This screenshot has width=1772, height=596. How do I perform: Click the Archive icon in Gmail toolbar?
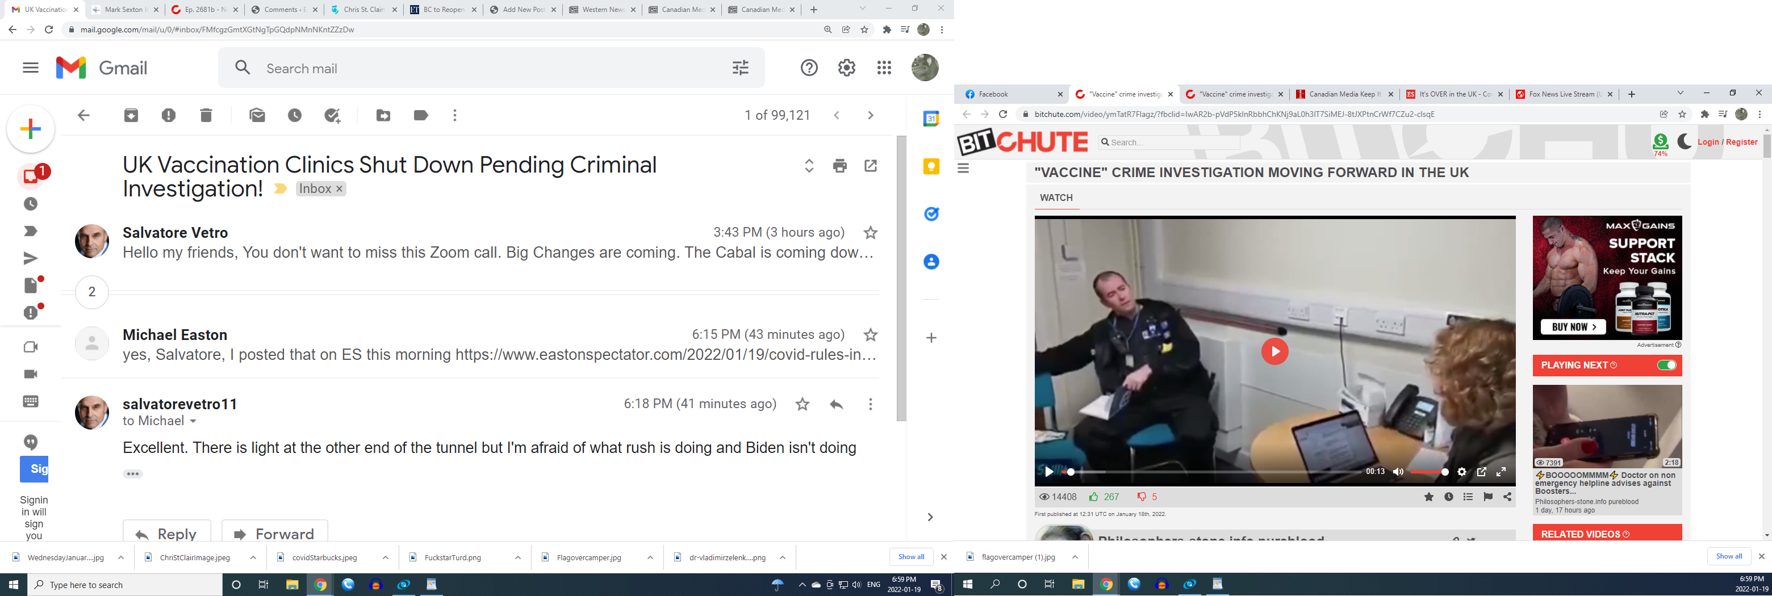click(x=131, y=115)
